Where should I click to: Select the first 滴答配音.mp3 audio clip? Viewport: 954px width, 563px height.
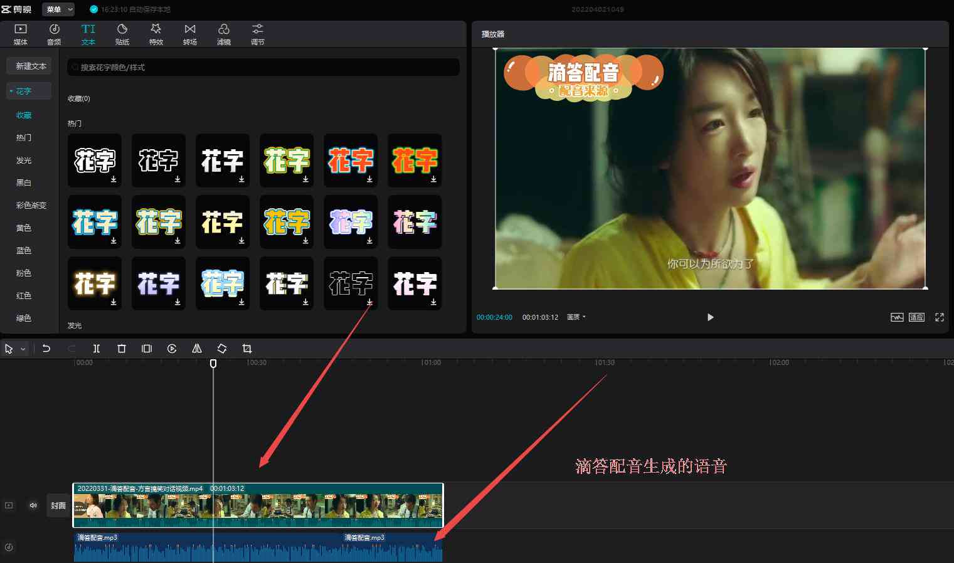[207, 547]
